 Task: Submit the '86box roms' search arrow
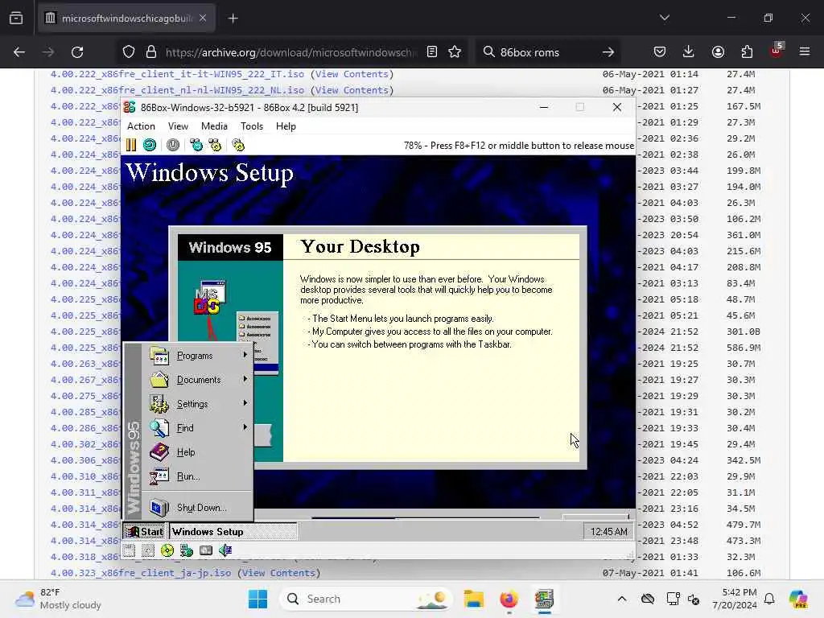[608, 52]
